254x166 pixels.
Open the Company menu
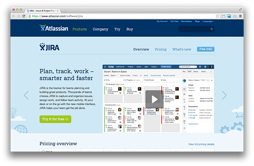[100, 29]
